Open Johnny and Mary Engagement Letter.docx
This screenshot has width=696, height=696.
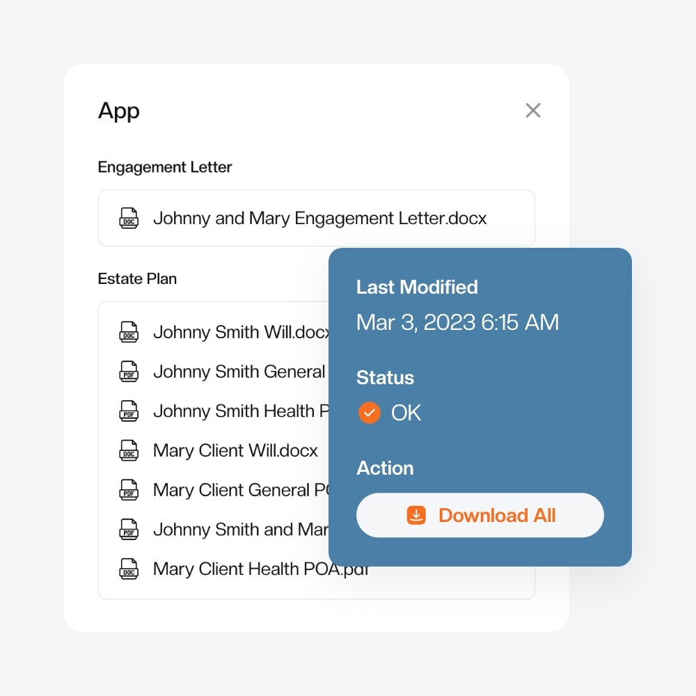pyautogui.click(x=319, y=219)
